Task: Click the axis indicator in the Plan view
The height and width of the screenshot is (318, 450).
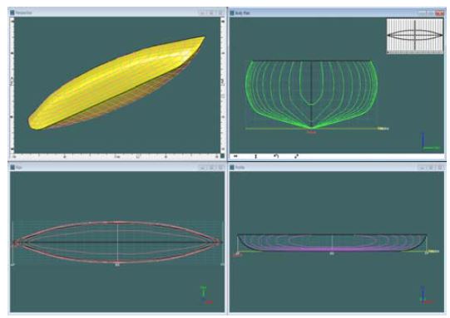Action: pyautogui.click(x=206, y=295)
